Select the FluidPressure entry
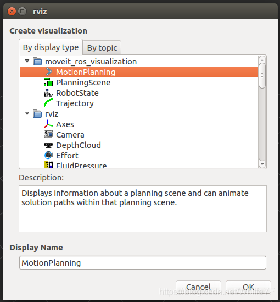Screen dimensions: 280x302 [81, 165]
